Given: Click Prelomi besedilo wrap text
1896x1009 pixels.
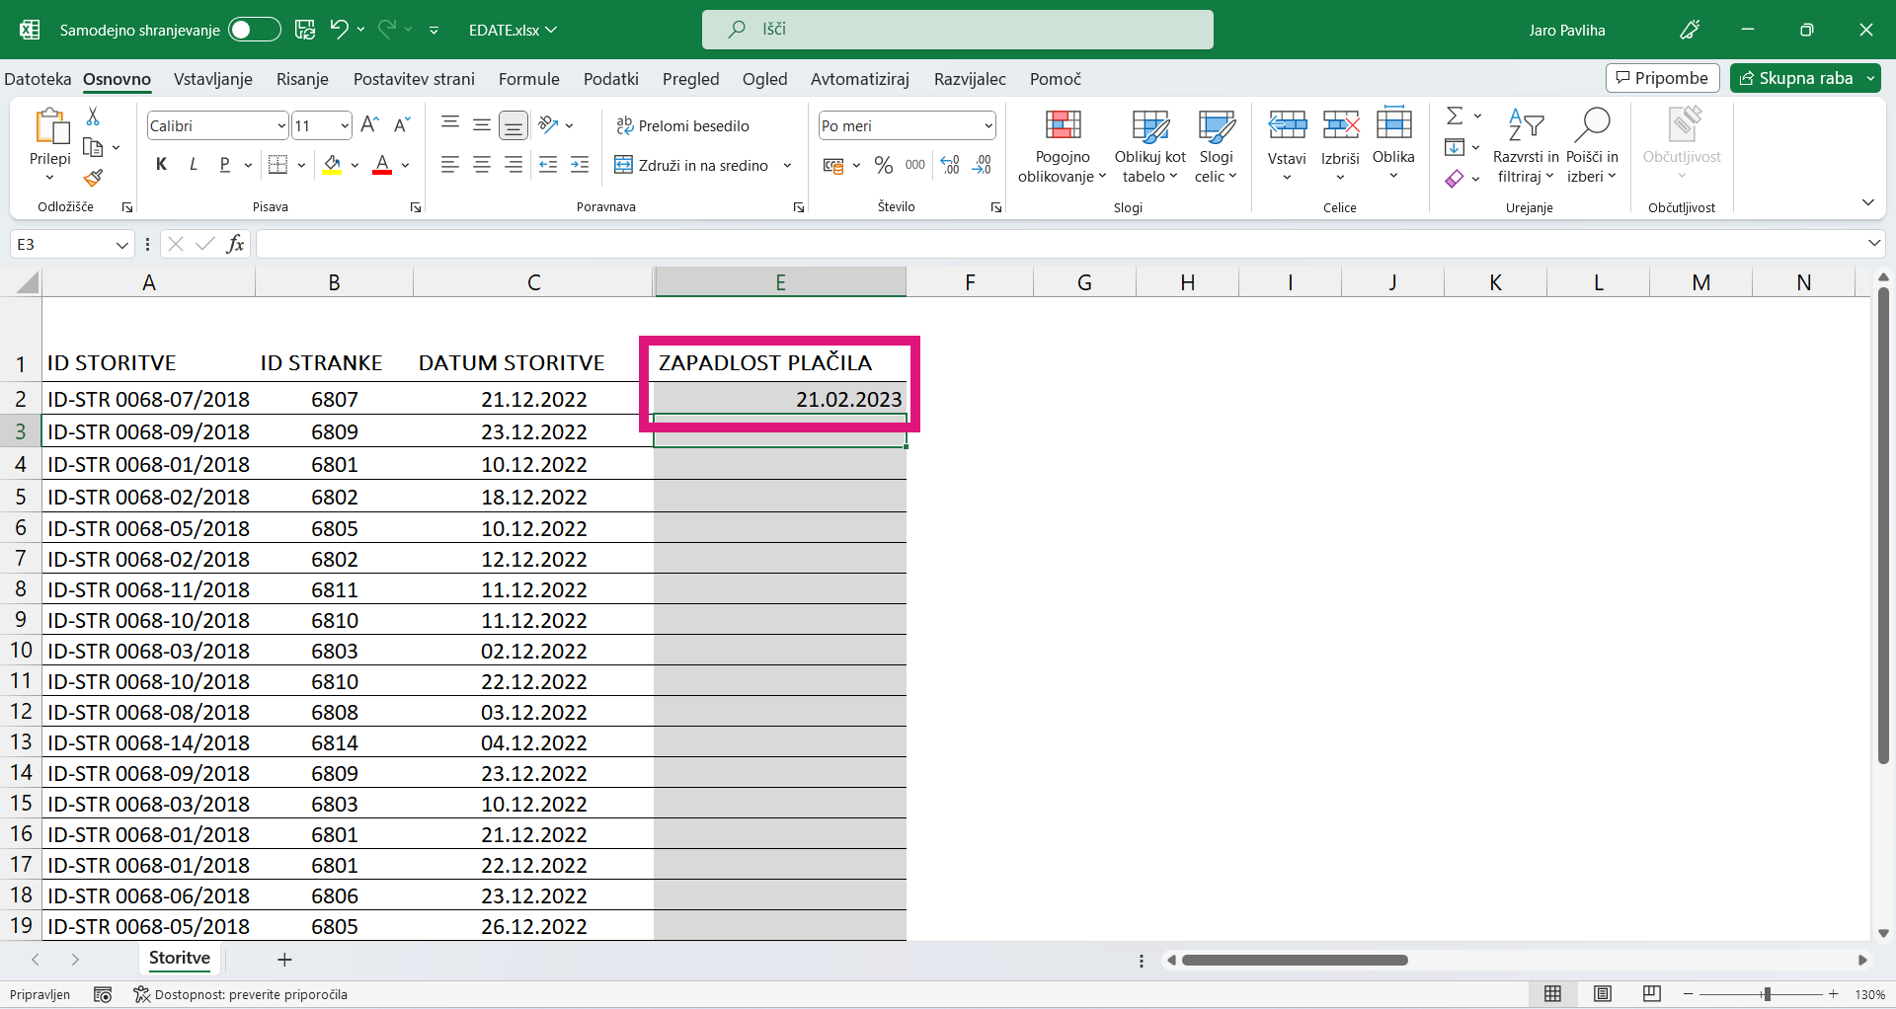Looking at the screenshot, I should [x=682, y=125].
